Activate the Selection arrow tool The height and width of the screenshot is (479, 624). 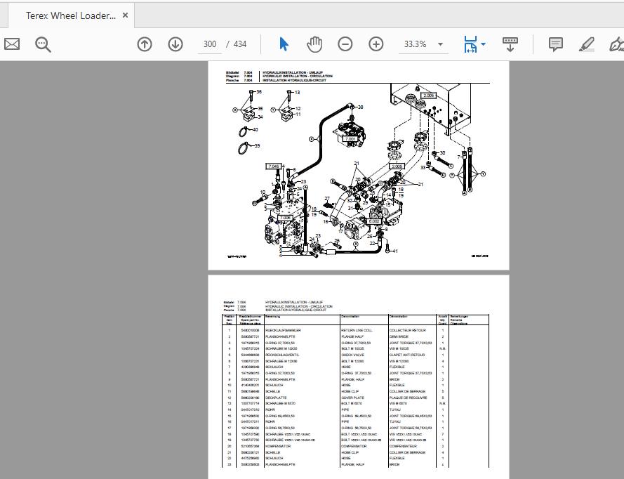click(284, 44)
